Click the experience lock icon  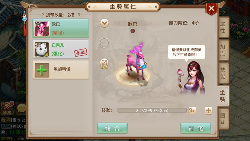(192, 110)
